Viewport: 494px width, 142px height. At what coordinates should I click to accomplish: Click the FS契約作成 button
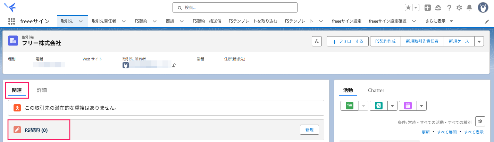[x=385, y=41]
